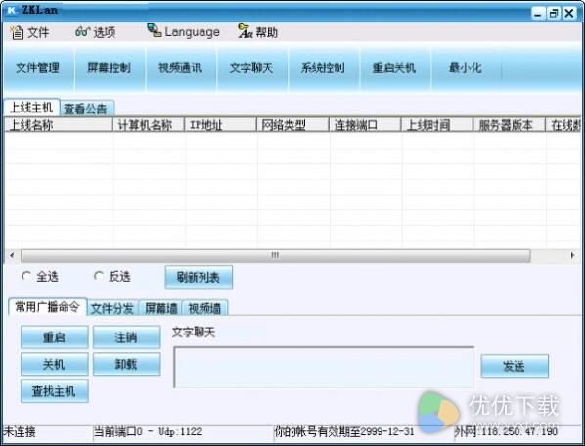The height and width of the screenshot is (446, 585).
Task: Select the 全选 radio button
Action: pos(26,276)
